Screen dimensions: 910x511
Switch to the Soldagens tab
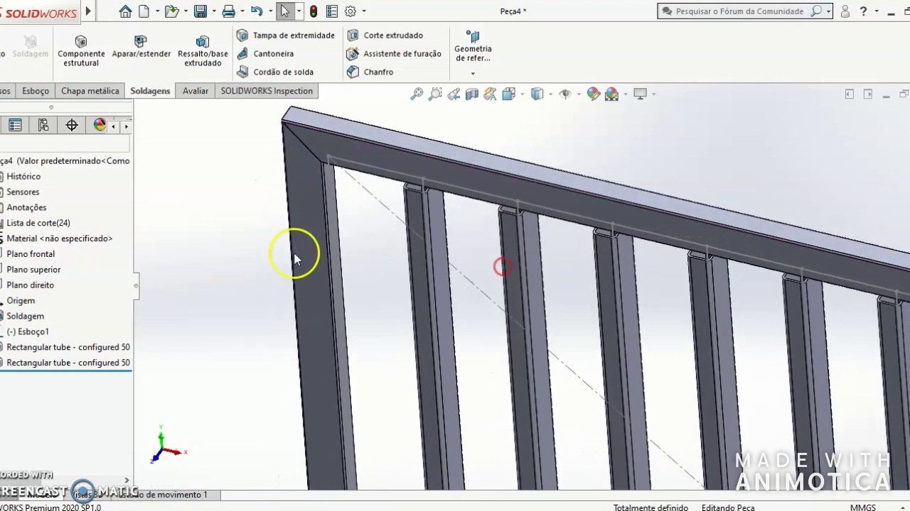(x=150, y=91)
